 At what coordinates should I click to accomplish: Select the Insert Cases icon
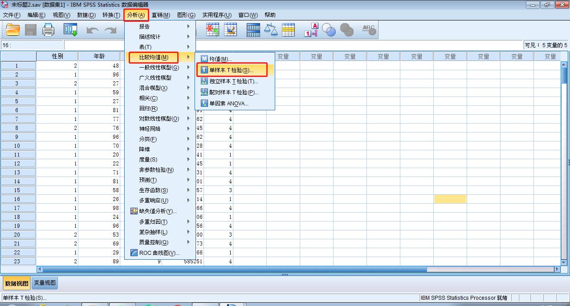coord(212,29)
